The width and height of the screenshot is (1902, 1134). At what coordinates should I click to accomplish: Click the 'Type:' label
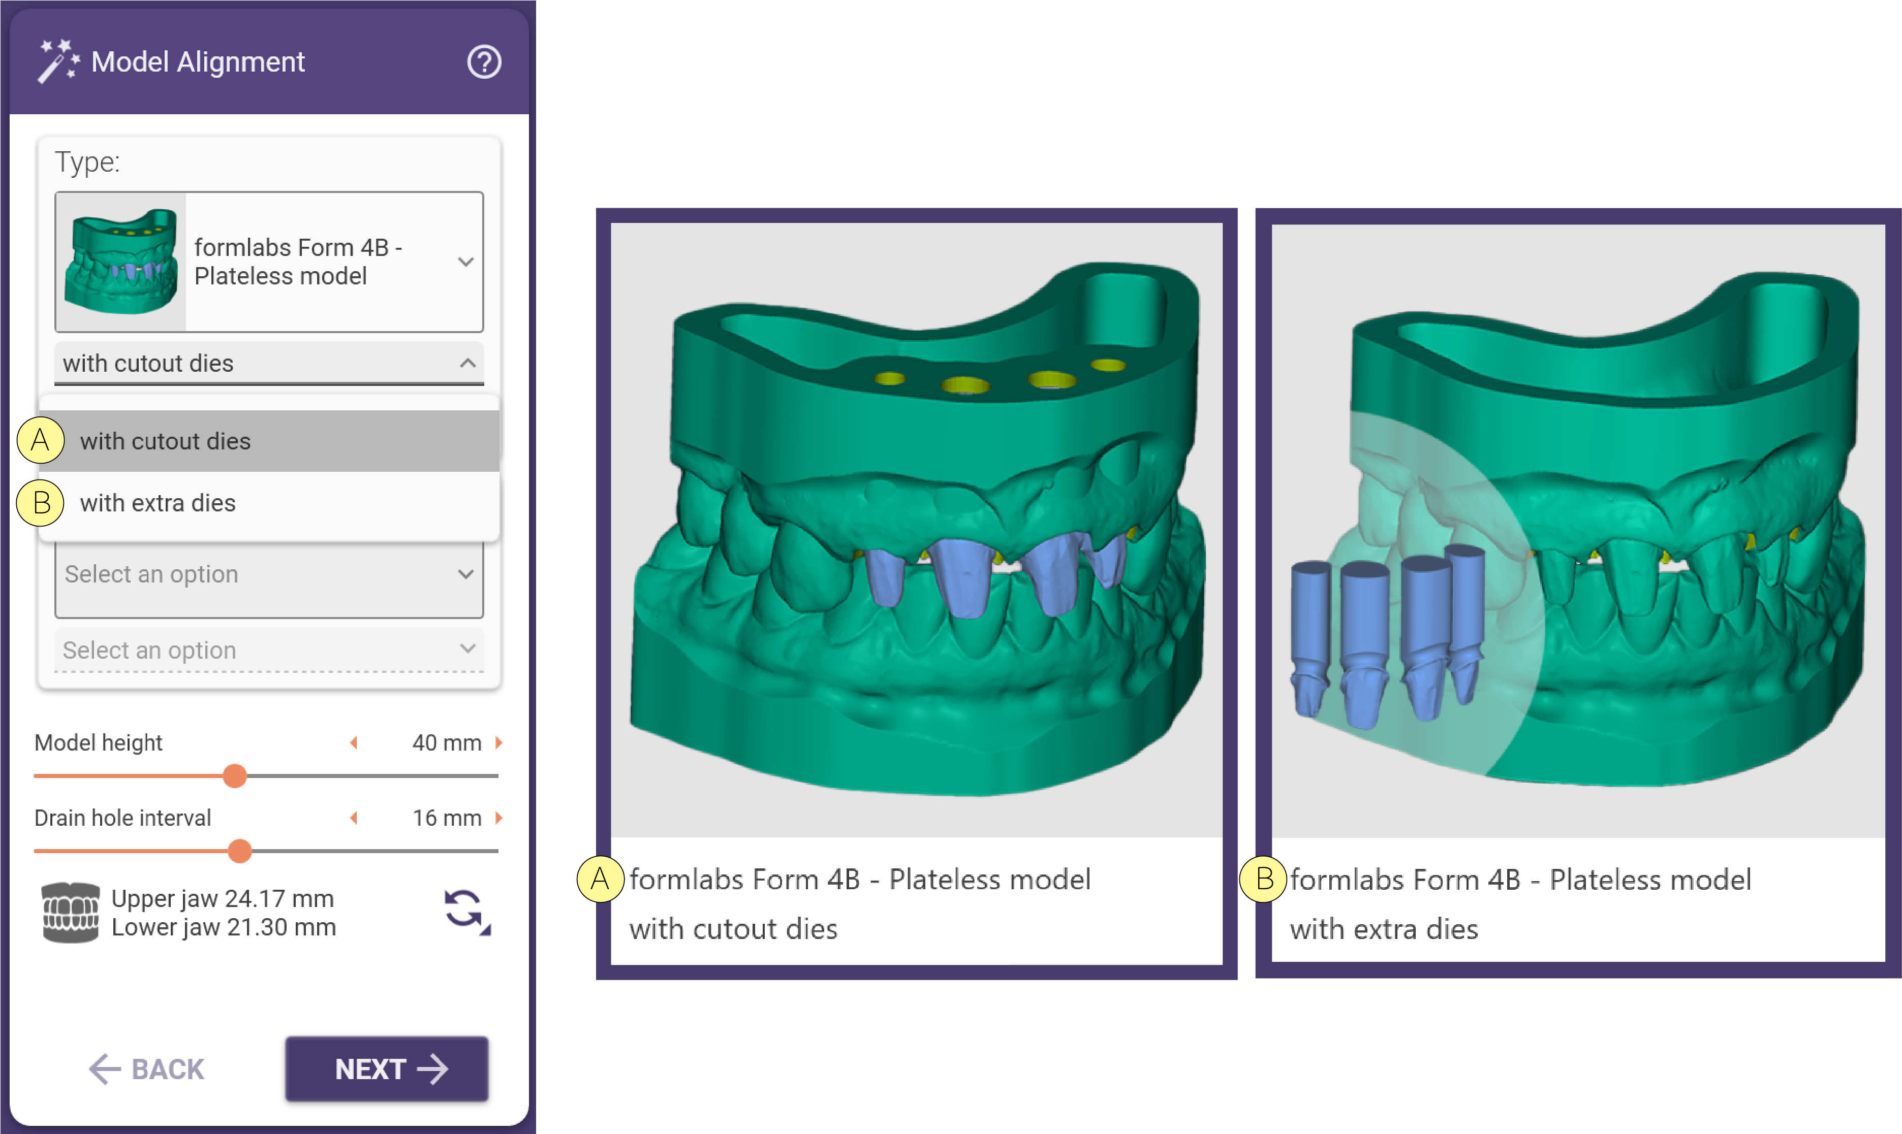tap(87, 162)
